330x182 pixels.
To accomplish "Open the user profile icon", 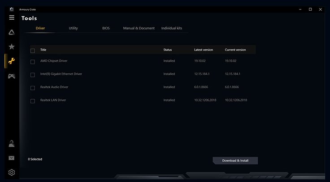I will (12, 144).
